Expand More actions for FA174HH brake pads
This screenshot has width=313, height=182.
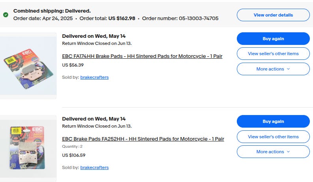click(273, 69)
